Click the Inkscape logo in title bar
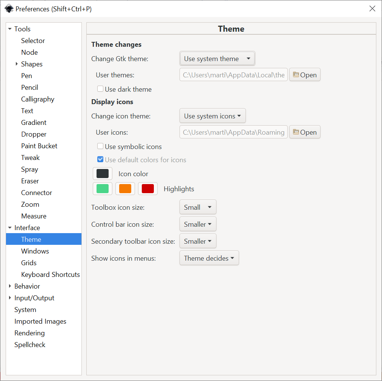The width and height of the screenshot is (382, 381). pos(9,9)
